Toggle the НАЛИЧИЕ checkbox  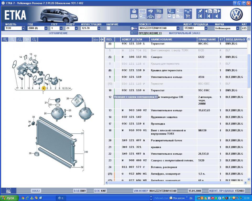(x=108, y=28)
